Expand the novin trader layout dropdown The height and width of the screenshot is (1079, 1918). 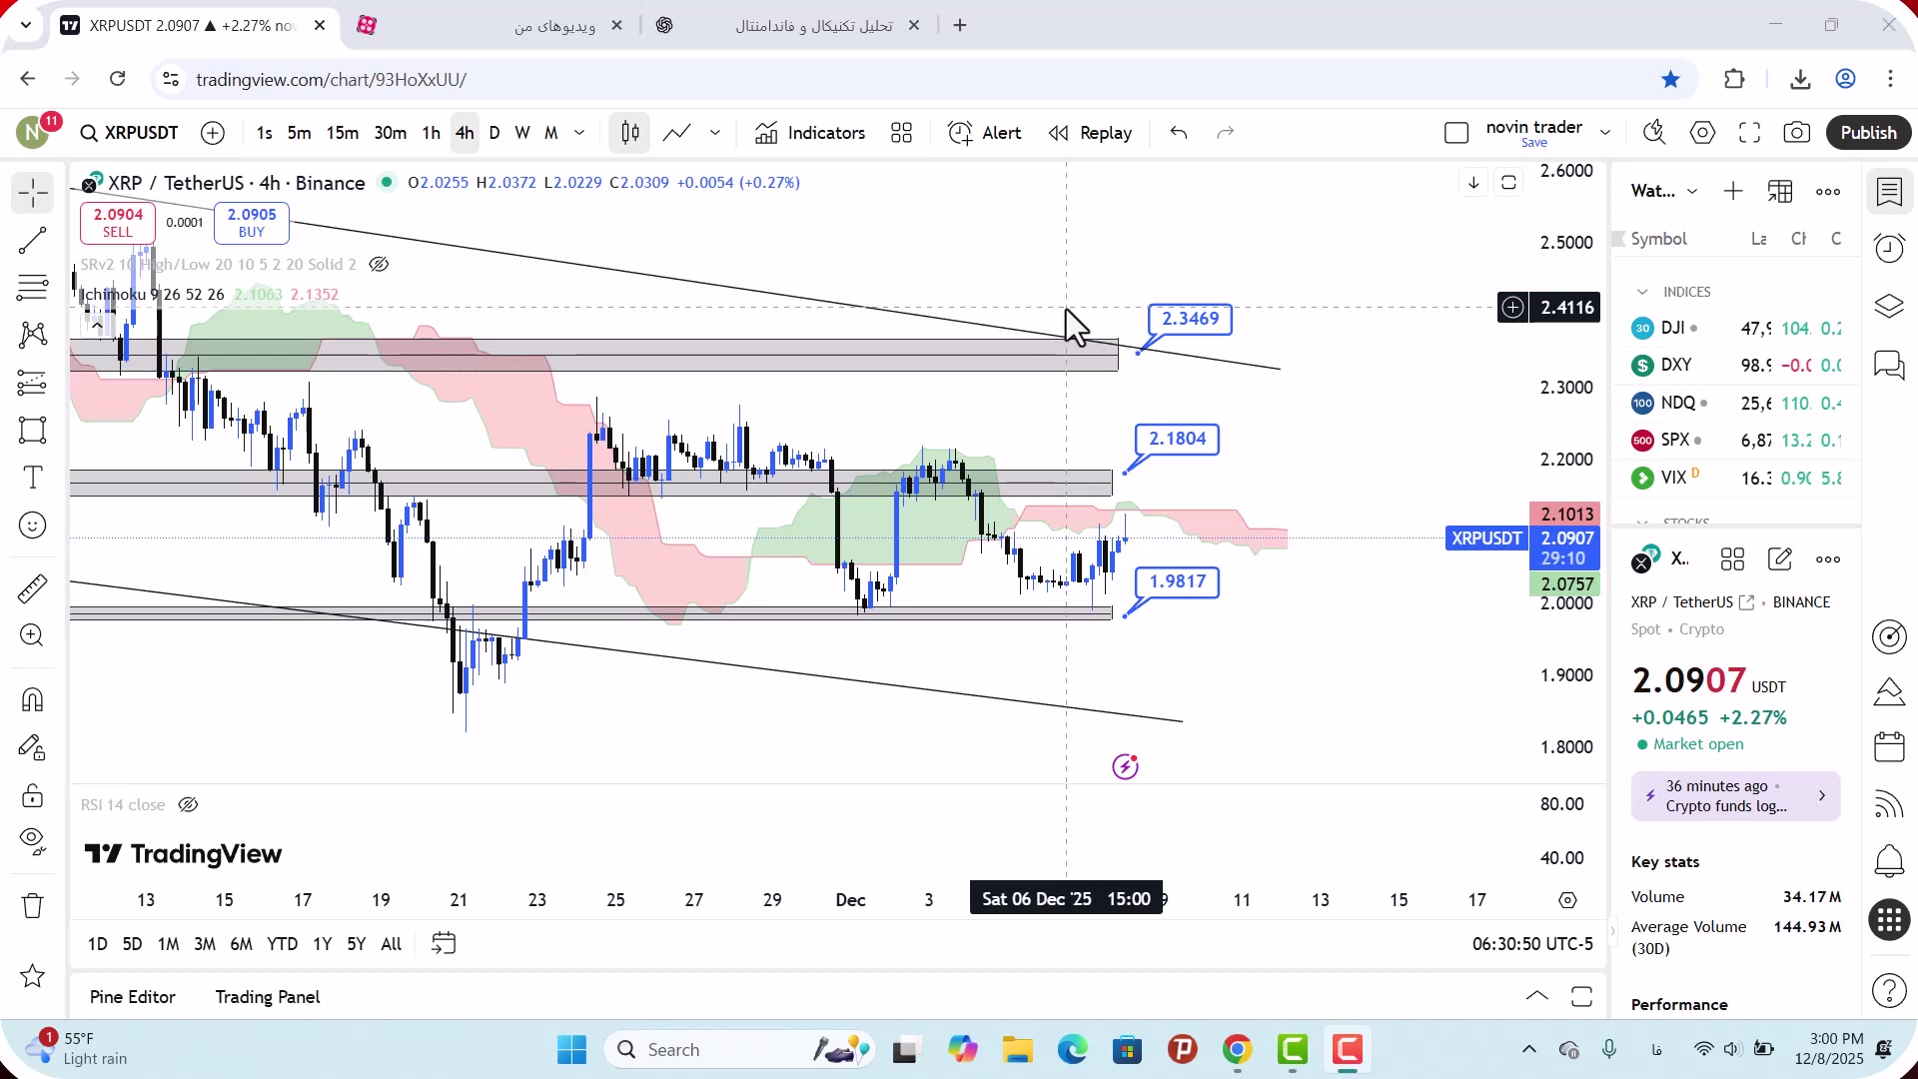coord(1605,133)
